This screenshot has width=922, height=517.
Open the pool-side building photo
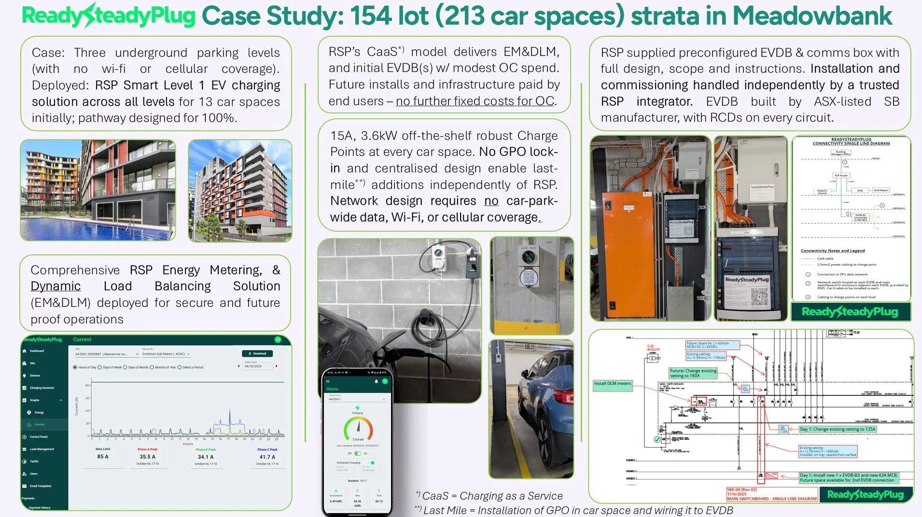[98, 190]
